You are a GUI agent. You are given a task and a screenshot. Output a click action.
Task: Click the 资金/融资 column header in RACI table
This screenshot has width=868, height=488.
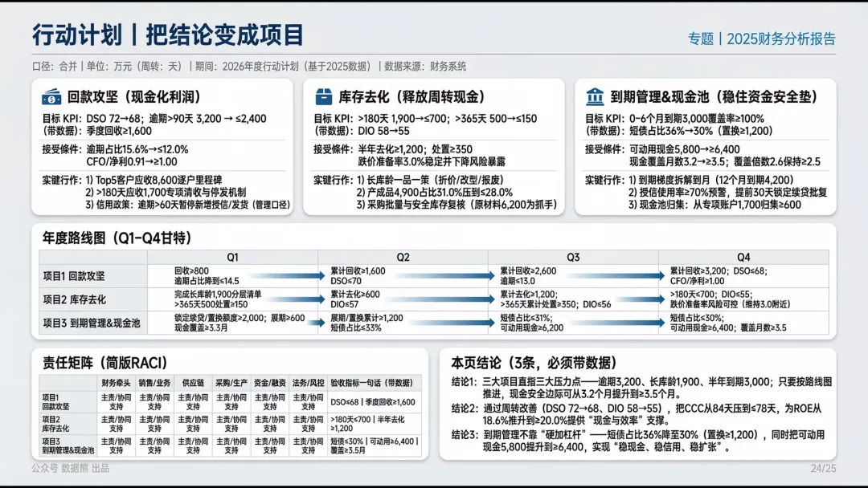(269, 383)
